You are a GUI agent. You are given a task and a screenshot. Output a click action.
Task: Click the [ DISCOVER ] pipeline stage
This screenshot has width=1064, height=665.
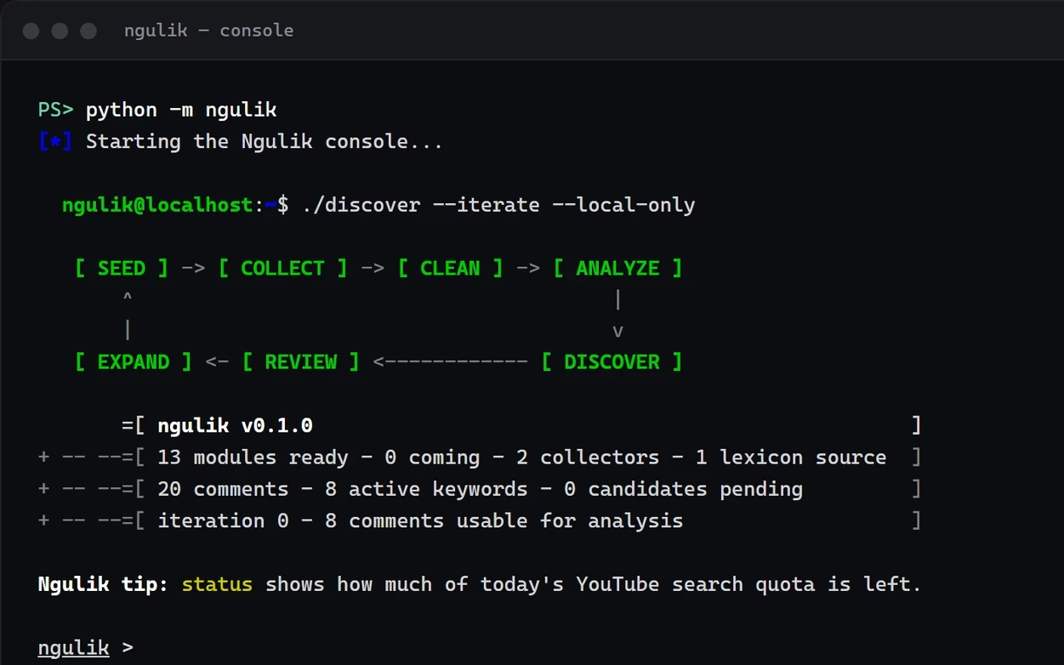(612, 362)
